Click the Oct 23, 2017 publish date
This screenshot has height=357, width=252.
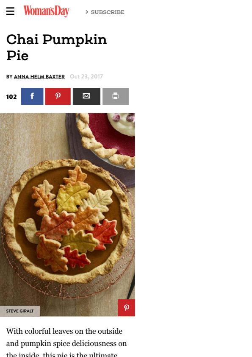click(86, 76)
